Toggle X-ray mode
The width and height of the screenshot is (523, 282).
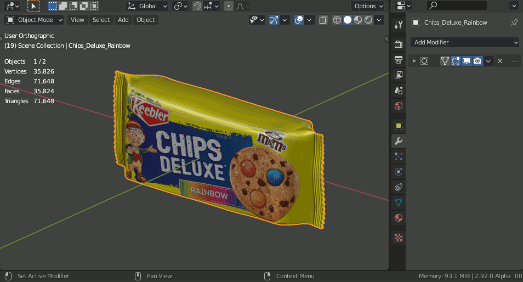click(x=323, y=20)
